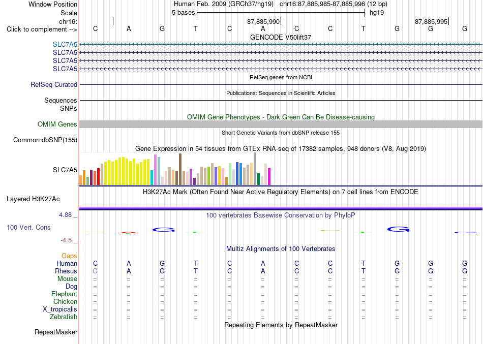The height and width of the screenshot is (344, 483).
Task: Click the 'Click to complement -->' label
Action: 42,29
